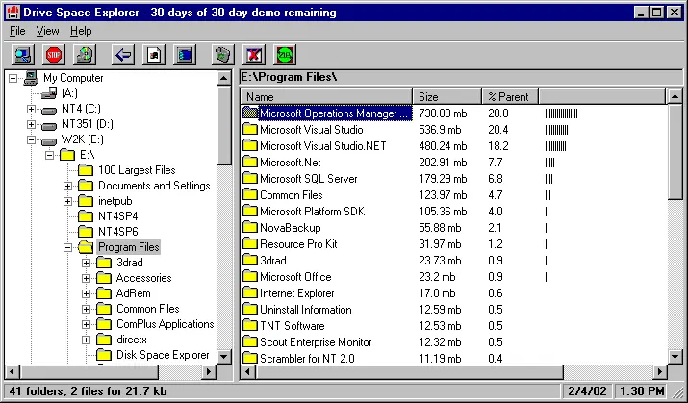
Task: Click the green ZIP toolbar icon
Action: click(285, 55)
